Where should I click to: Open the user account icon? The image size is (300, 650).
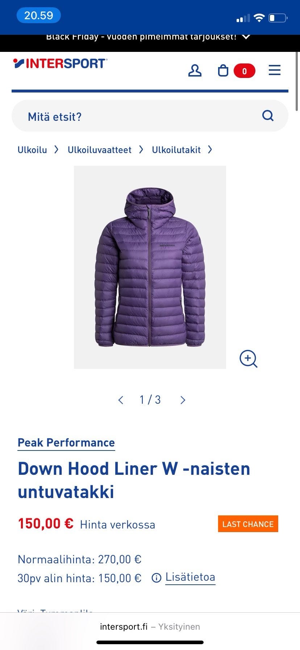pos(195,70)
